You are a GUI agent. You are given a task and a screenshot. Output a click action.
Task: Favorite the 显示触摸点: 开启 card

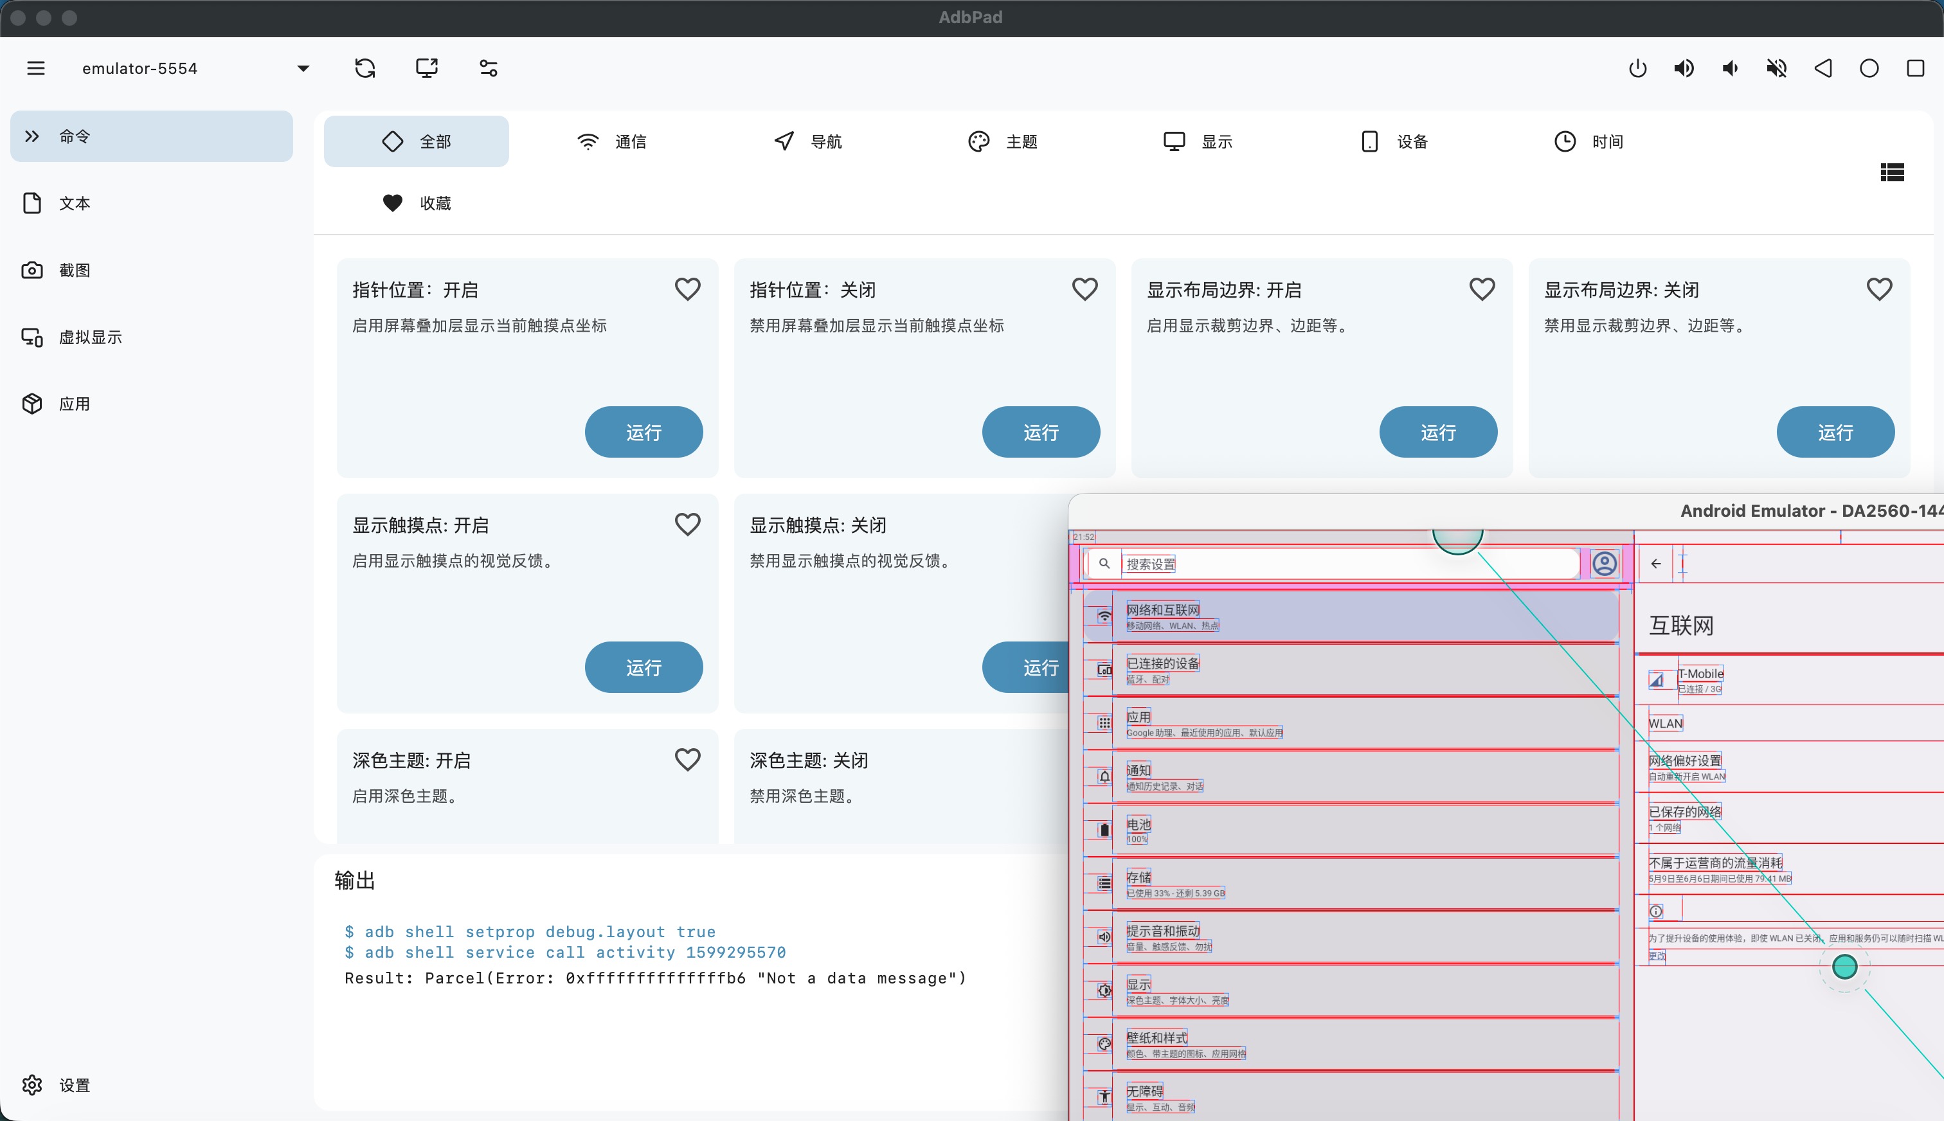[x=687, y=525]
